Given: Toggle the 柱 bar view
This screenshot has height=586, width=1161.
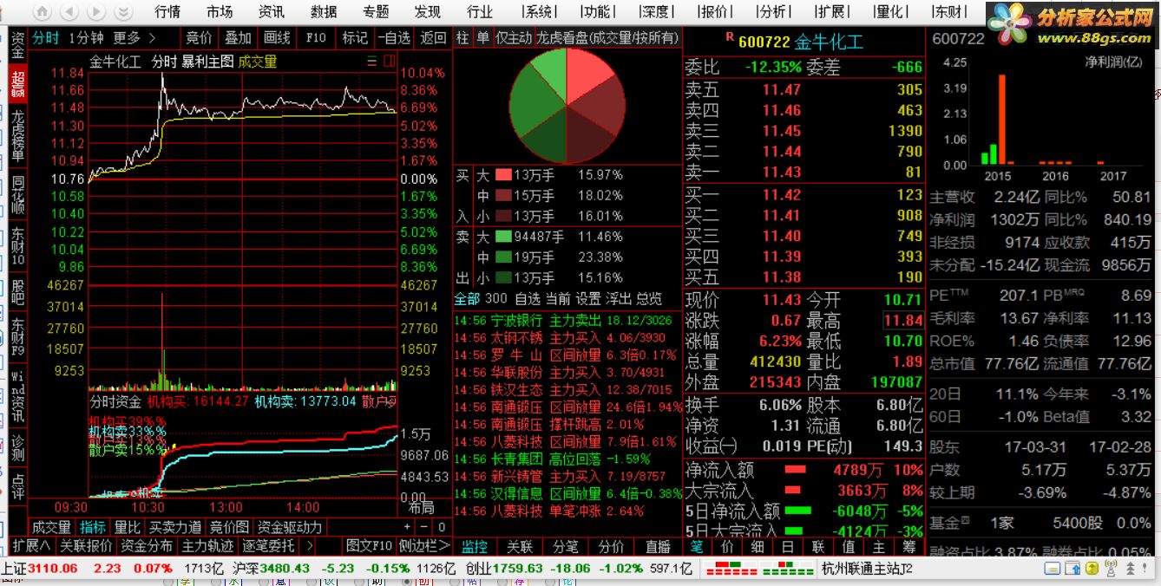Looking at the screenshot, I should click(x=462, y=38).
